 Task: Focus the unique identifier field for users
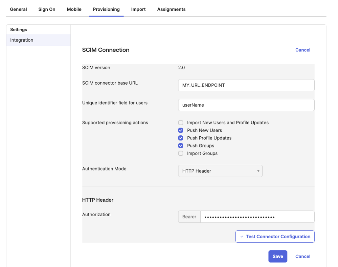246,105
